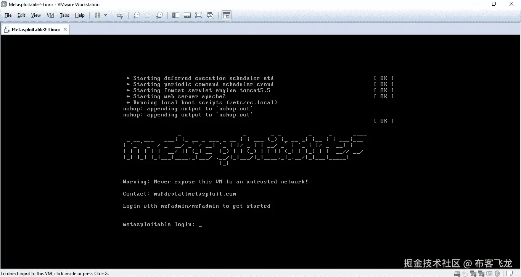The height and width of the screenshot is (277, 521).
Task: Click the 'Starting deferred execution scheduler atd' line
Action: [200, 78]
